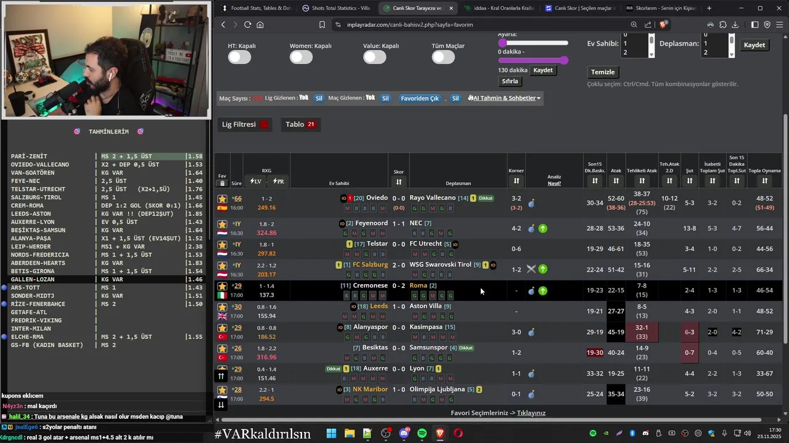Screen dimensions: 789x443
Task: Click the Temizle button
Action: [x=603, y=72]
